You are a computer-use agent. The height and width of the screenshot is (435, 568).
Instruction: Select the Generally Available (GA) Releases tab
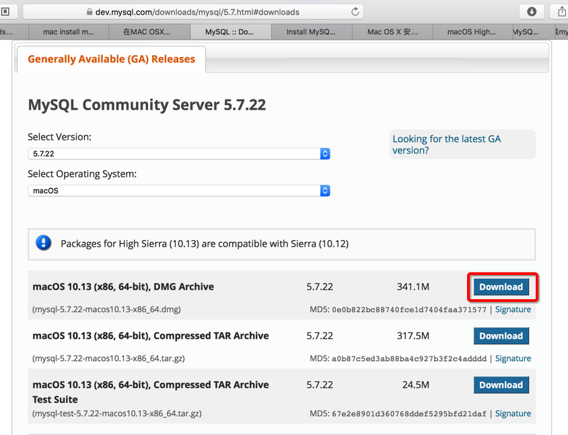(x=111, y=59)
